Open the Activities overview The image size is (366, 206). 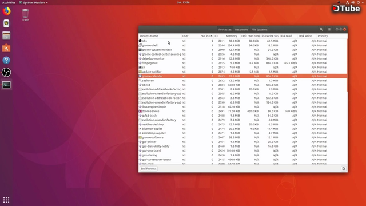point(9,2)
